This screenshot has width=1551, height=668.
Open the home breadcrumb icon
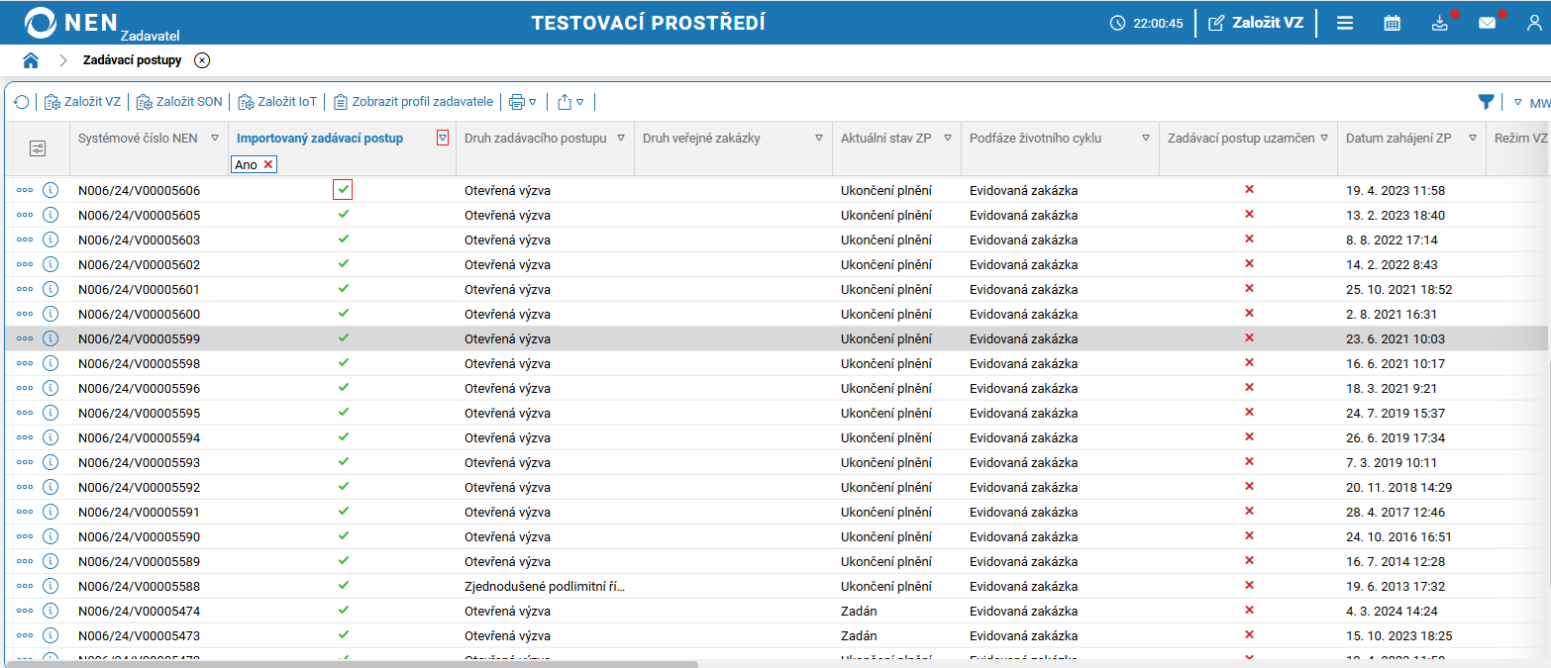[x=31, y=59]
